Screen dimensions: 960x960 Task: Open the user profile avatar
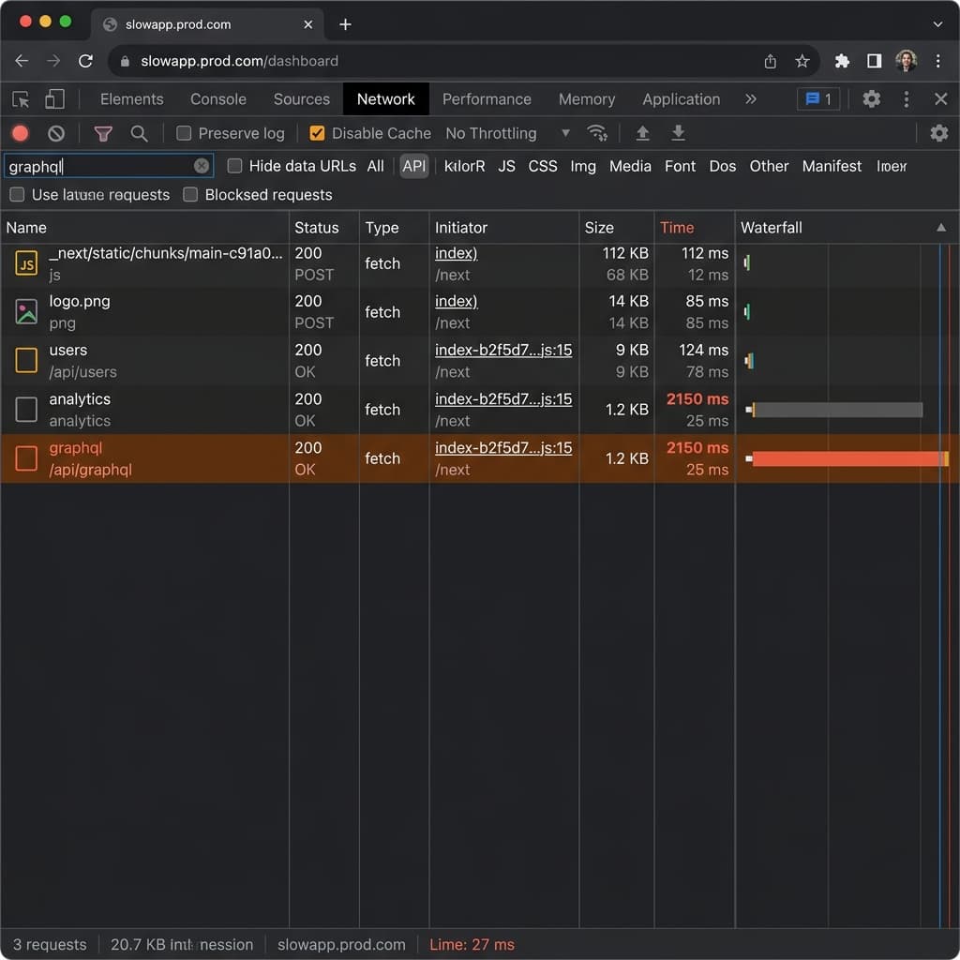coord(907,61)
